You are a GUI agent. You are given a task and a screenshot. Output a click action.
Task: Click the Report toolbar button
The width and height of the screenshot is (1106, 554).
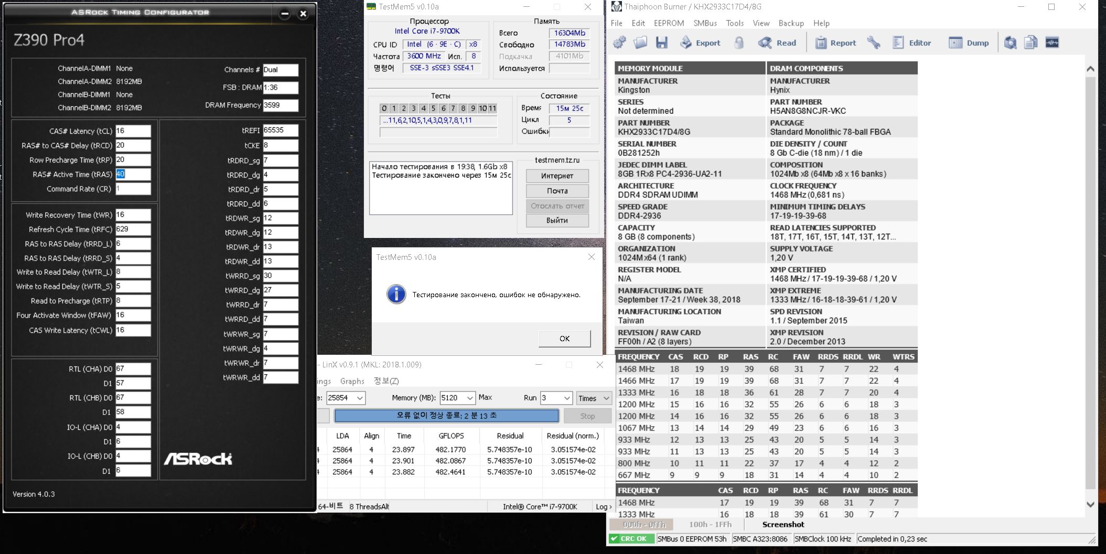coord(836,43)
